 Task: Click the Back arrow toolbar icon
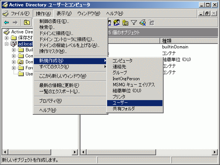click(x=6, y=22)
